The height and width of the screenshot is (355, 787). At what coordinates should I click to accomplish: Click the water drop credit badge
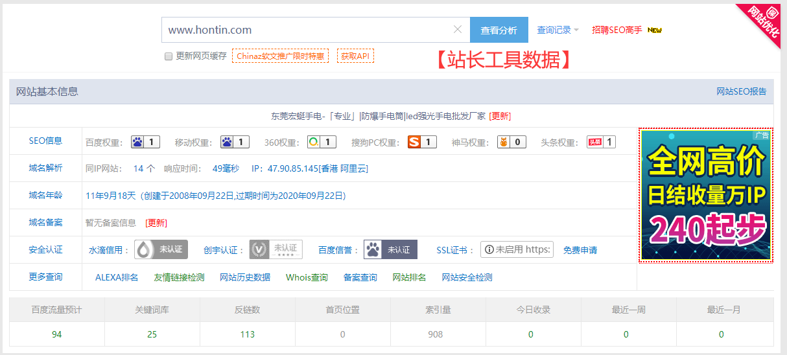click(161, 249)
